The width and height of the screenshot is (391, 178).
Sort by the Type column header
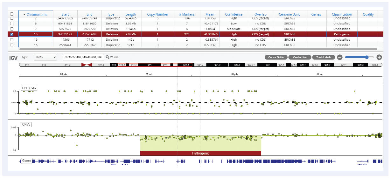[x=111, y=14]
